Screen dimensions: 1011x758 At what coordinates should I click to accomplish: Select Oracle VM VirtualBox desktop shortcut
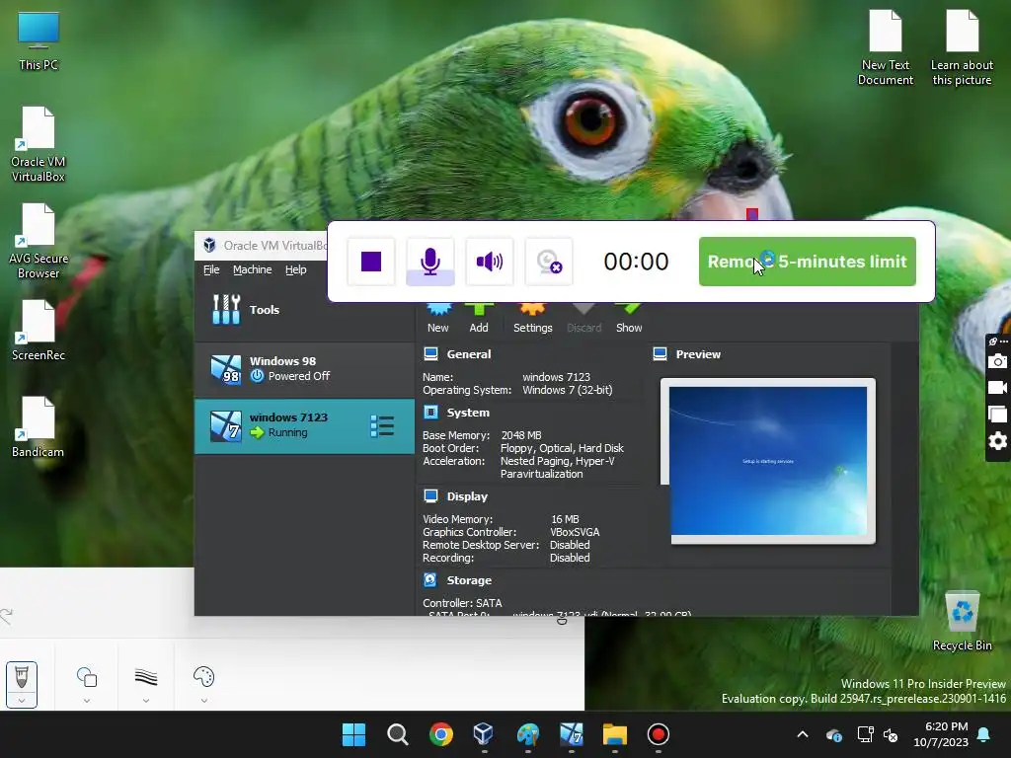pos(39,145)
